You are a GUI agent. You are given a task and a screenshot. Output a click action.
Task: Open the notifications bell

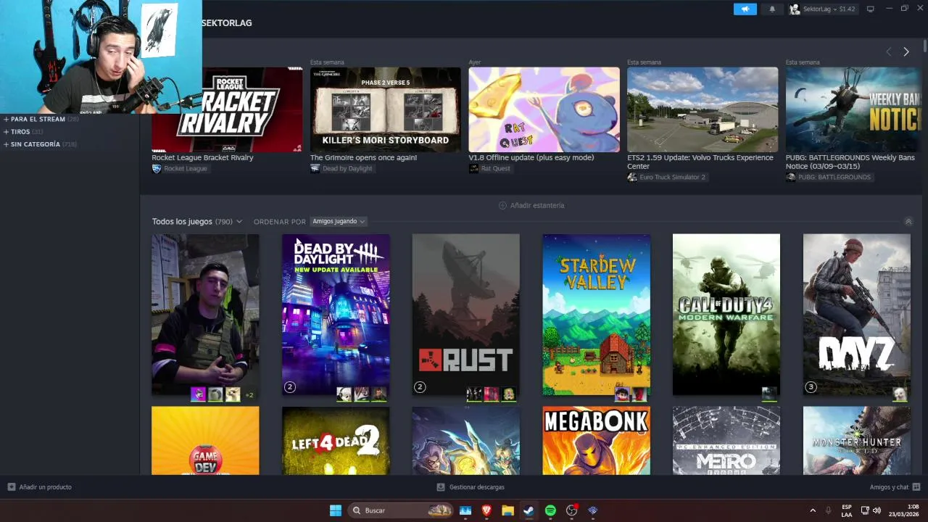[x=772, y=9]
